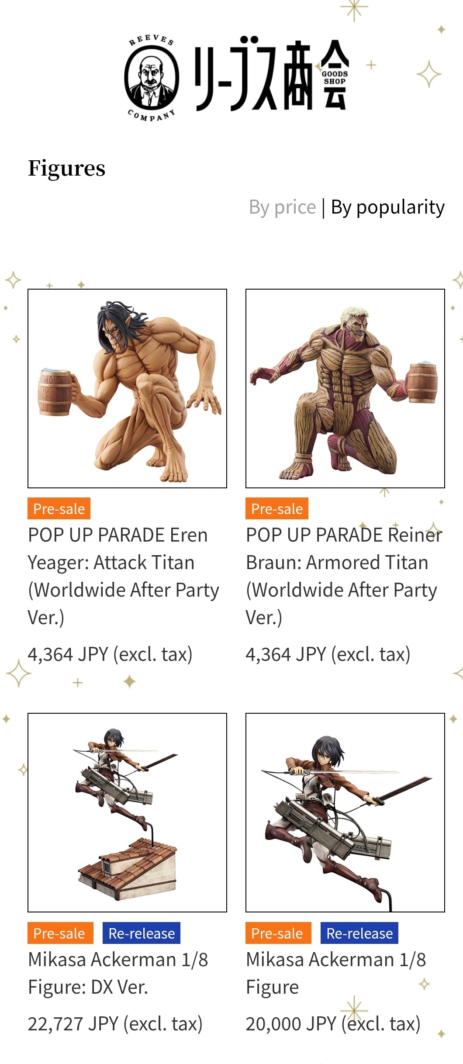Click the Reeves Company logo emblem
Image resolution: width=463 pixels, height=1064 pixels.
coord(152,77)
